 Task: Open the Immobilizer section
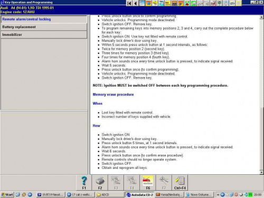pyautogui.click(x=44, y=35)
